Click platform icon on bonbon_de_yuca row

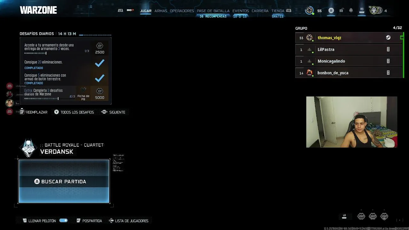coord(388,73)
